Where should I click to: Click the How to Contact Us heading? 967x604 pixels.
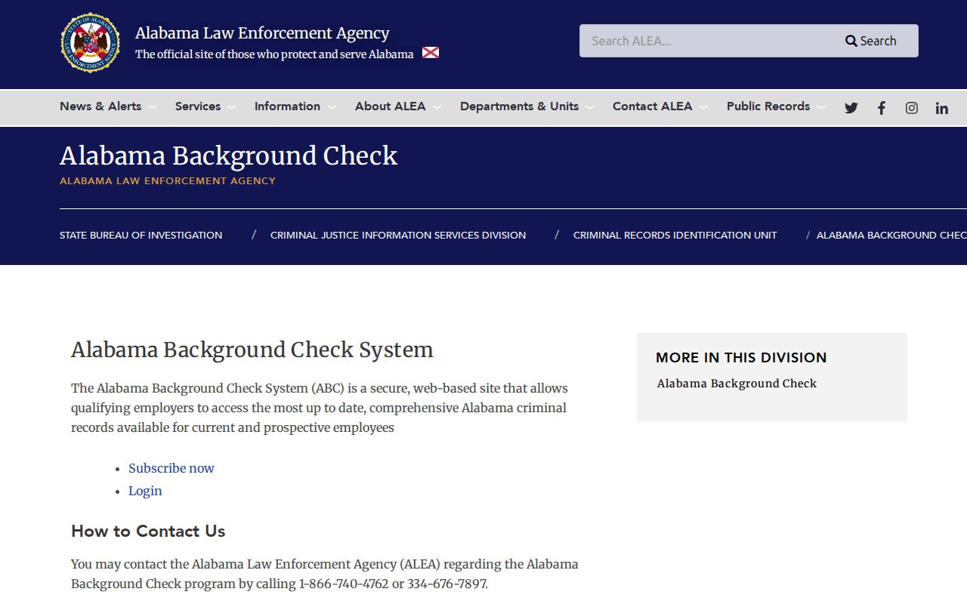click(x=148, y=531)
